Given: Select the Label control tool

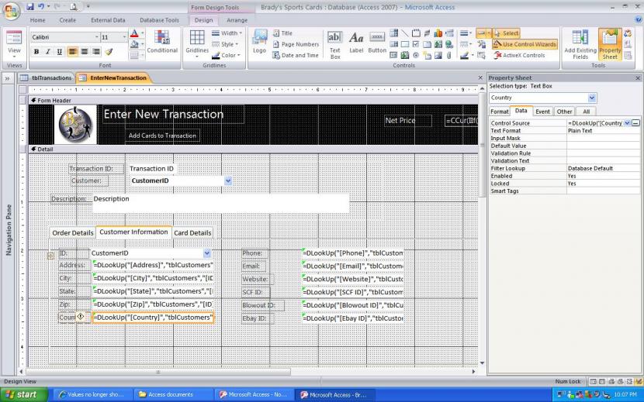Looking at the screenshot, I should (356, 43).
